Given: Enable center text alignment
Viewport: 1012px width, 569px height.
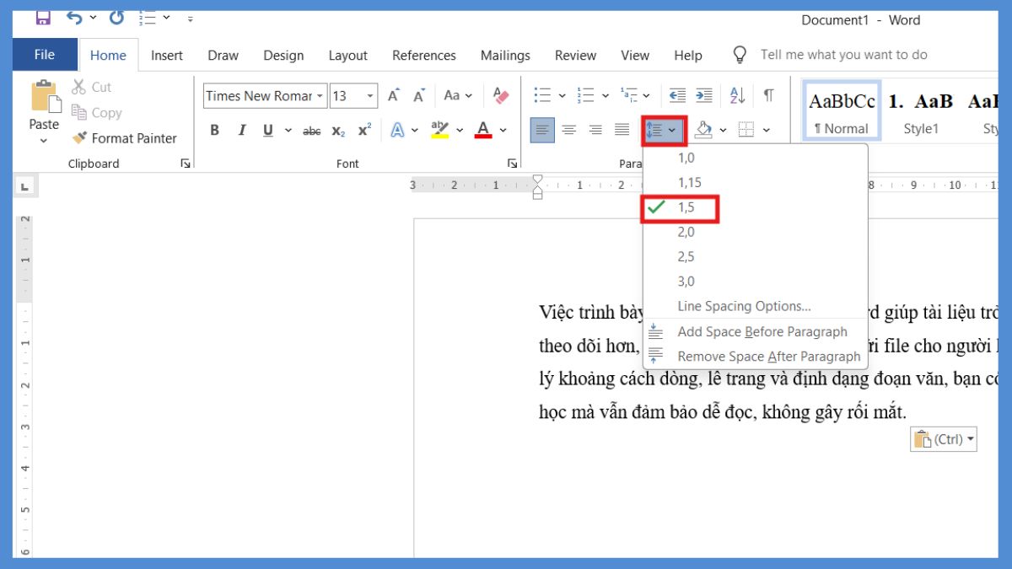Looking at the screenshot, I should click(x=570, y=129).
